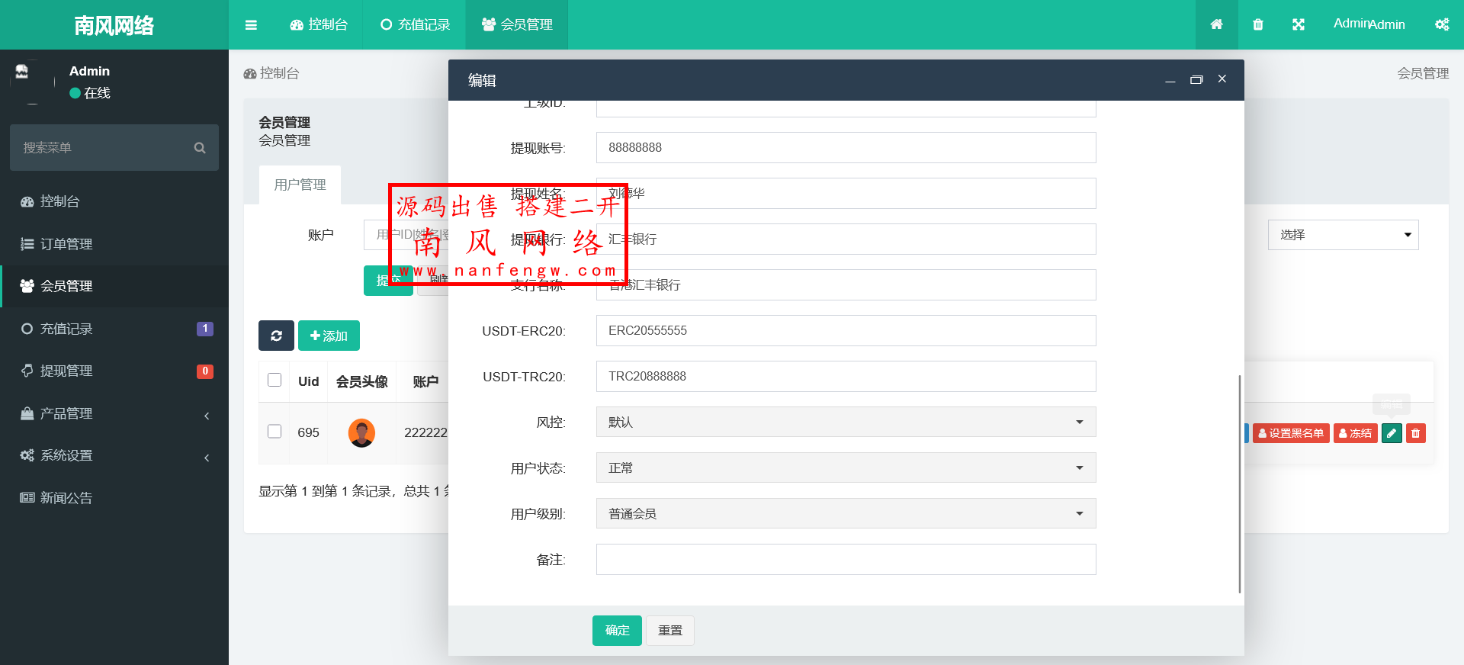
Task: Click 控制台 breadcrumb link
Action: pyautogui.click(x=271, y=73)
